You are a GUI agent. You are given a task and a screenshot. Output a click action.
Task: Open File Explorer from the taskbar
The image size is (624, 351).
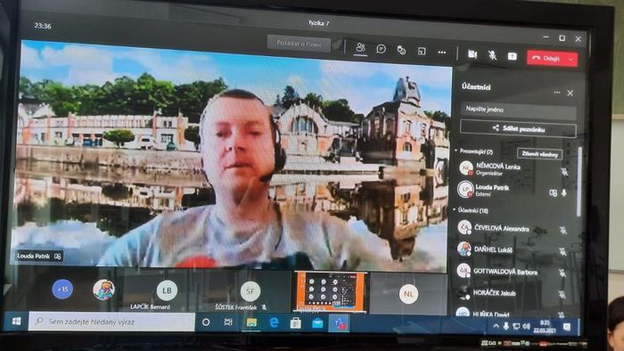251,322
